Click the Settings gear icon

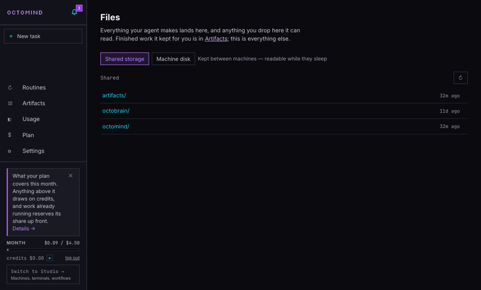tap(10, 151)
